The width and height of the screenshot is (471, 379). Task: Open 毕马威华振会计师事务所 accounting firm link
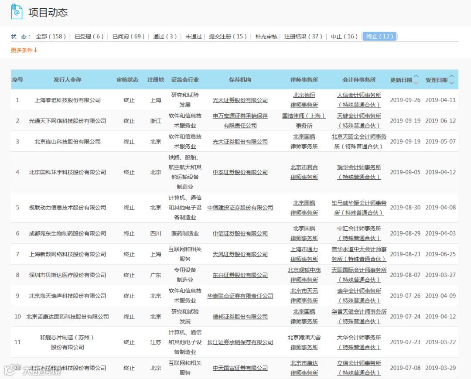[359, 208]
